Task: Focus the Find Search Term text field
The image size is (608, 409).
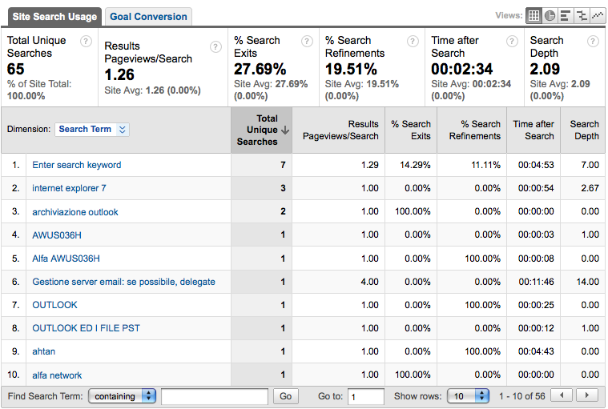Action: click(215, 396)
